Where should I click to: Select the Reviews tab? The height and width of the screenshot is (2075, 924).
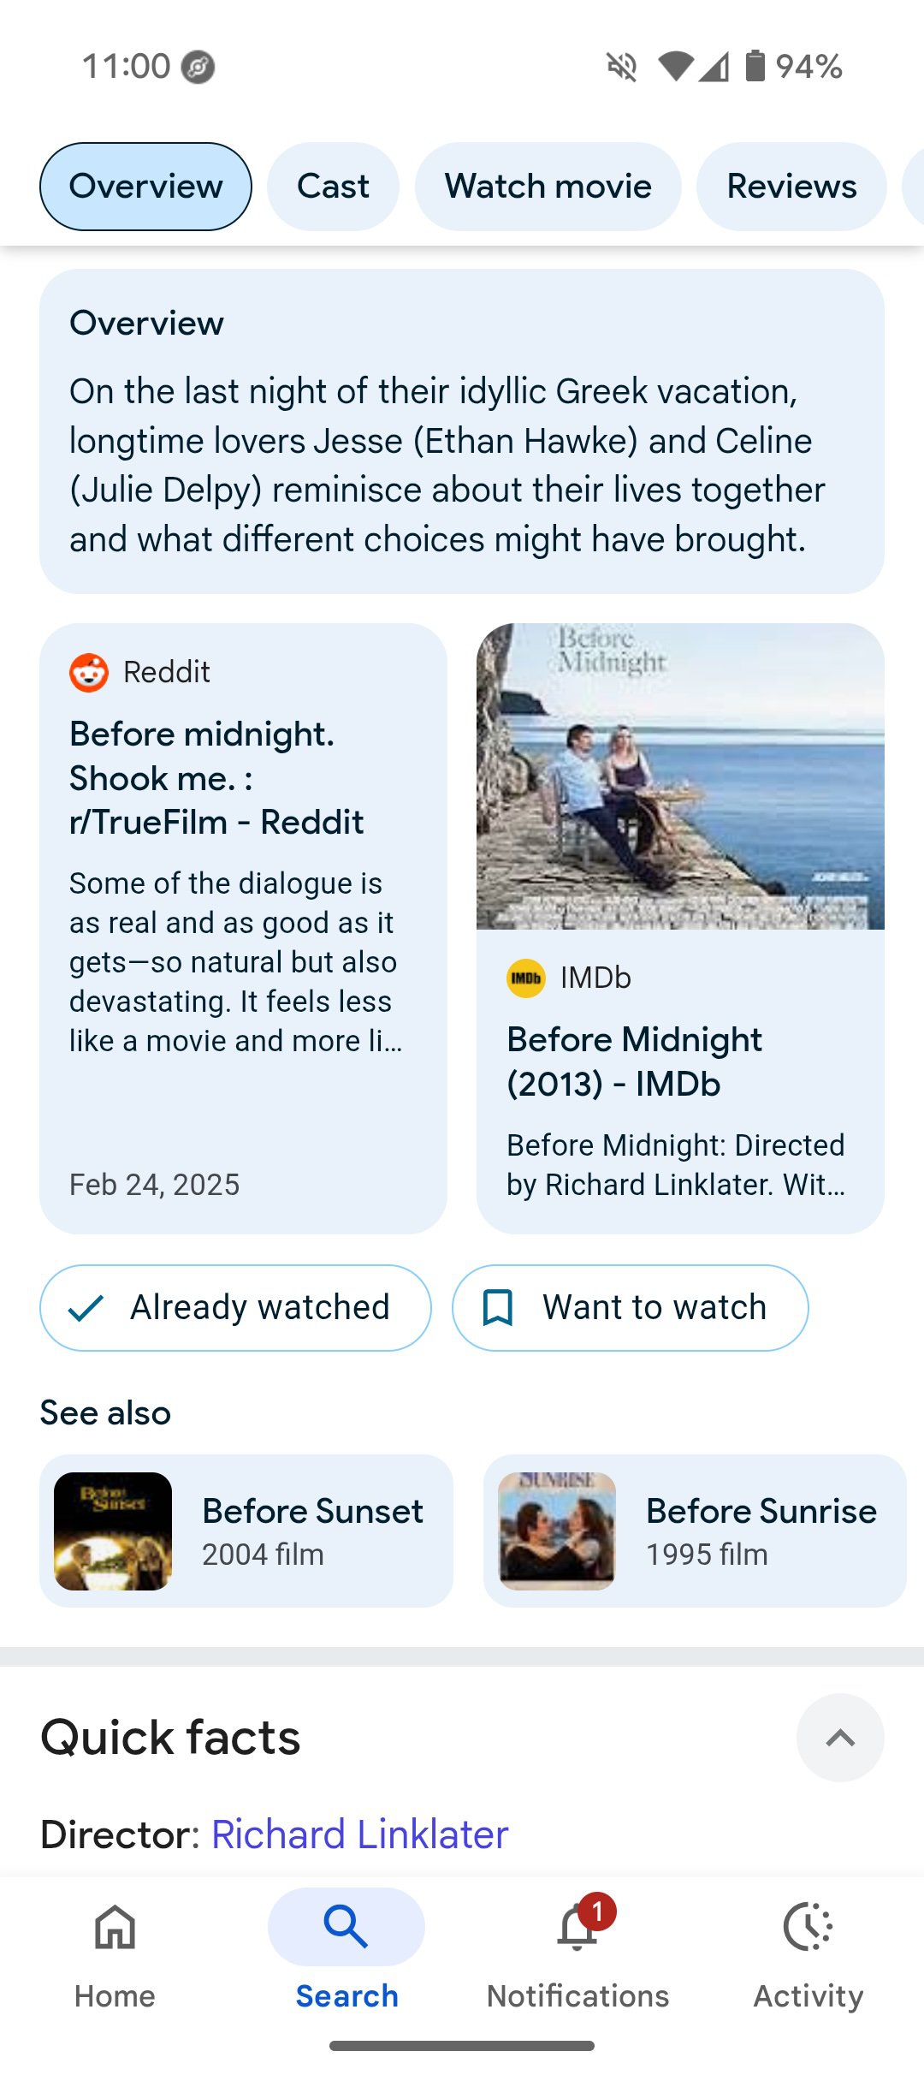[x=791, y=187]
